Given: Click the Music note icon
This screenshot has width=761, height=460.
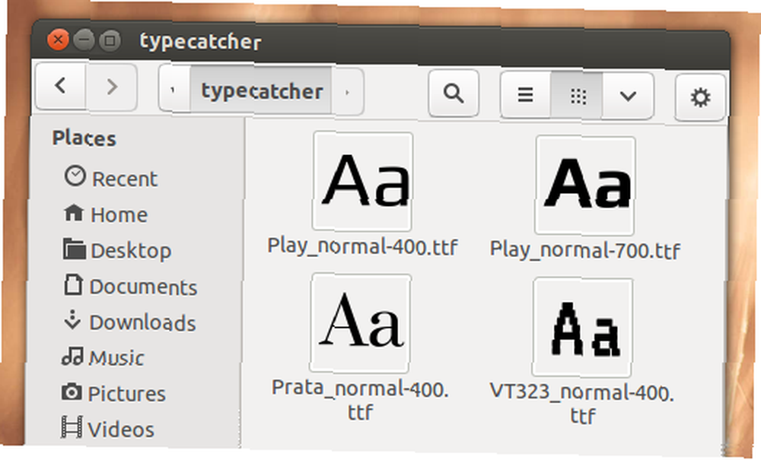Looking at the screenshot, I should click(x=72, y=357).
